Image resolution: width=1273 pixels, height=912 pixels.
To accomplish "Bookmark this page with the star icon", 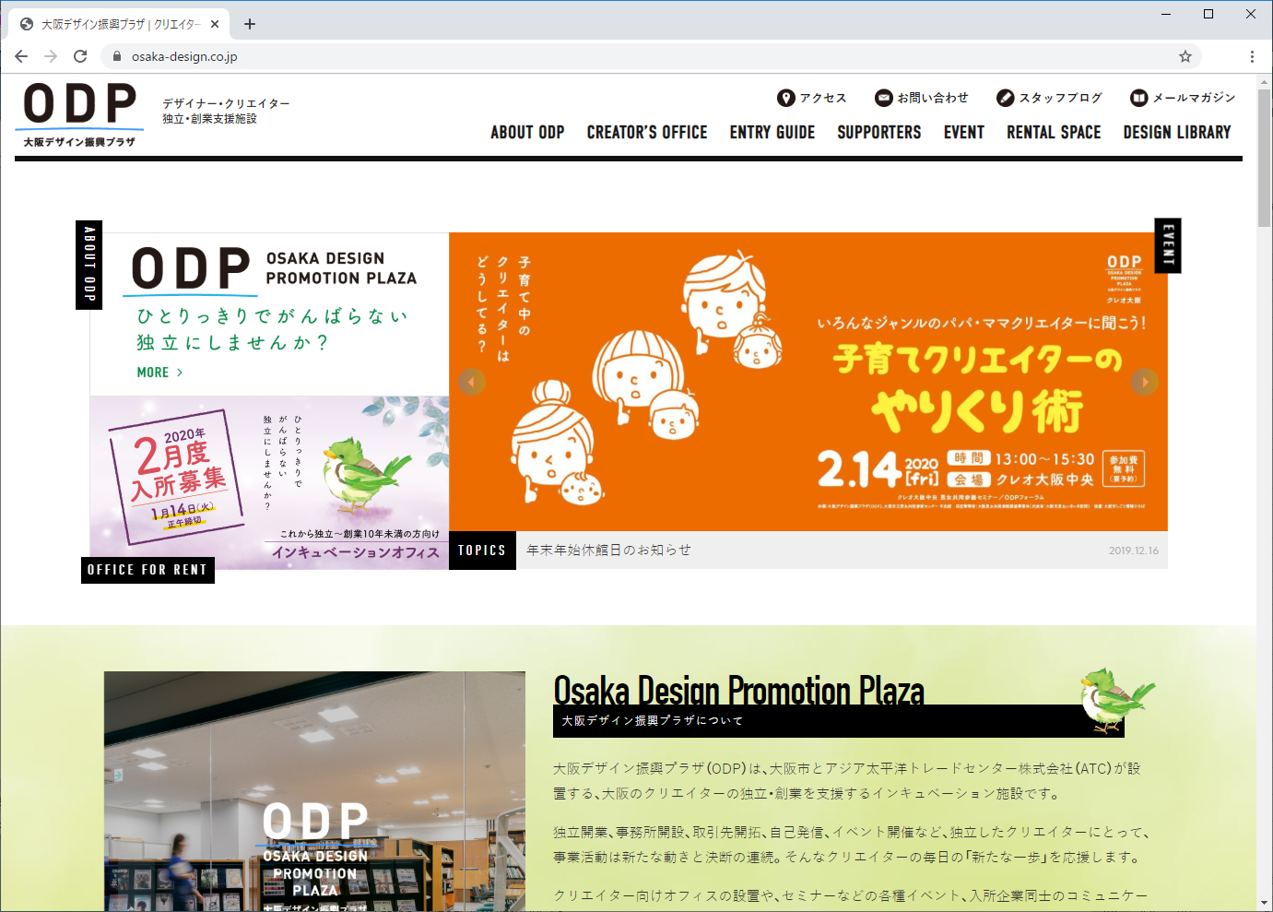I will (x=1185, y=56).
